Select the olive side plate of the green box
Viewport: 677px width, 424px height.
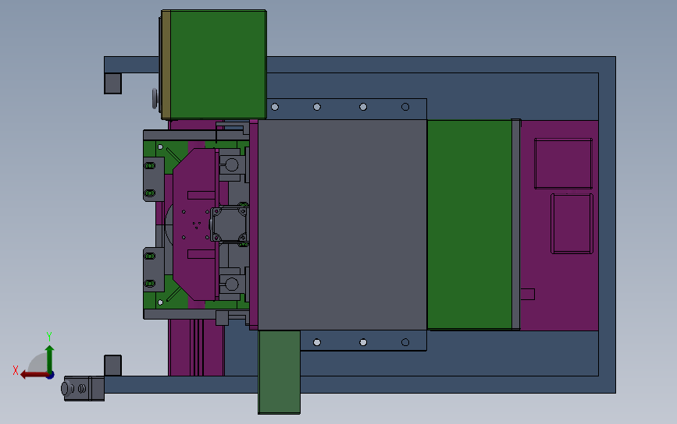[166, 65]
